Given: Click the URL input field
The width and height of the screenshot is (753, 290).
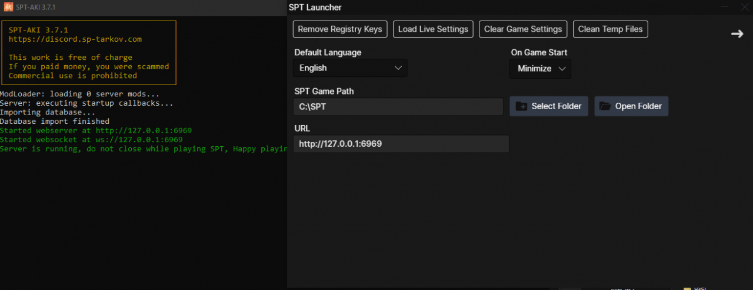Looking at the screenshot, I should [x=401, y=144].
